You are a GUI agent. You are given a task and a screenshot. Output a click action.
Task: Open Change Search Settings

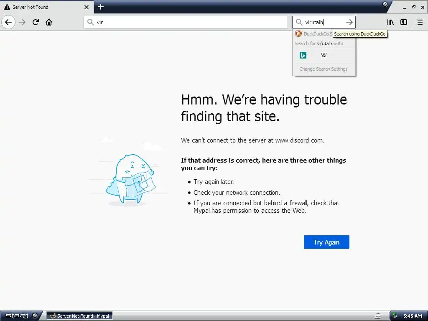(x=324, y=69)
